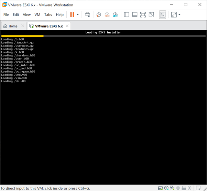Viewport: 207px width, 191px height.
Task: Click the 'Loading /features.gz' console line
Action: click(17, 49)
